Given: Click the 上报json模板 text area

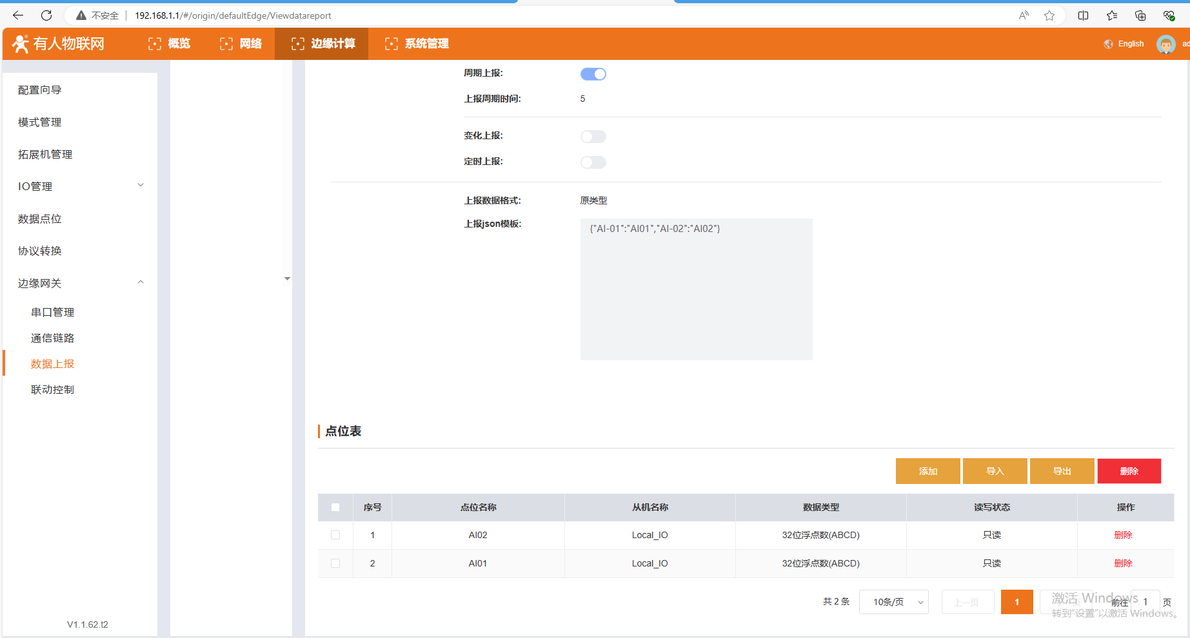Looking at the screenshot, I should 696,289.
